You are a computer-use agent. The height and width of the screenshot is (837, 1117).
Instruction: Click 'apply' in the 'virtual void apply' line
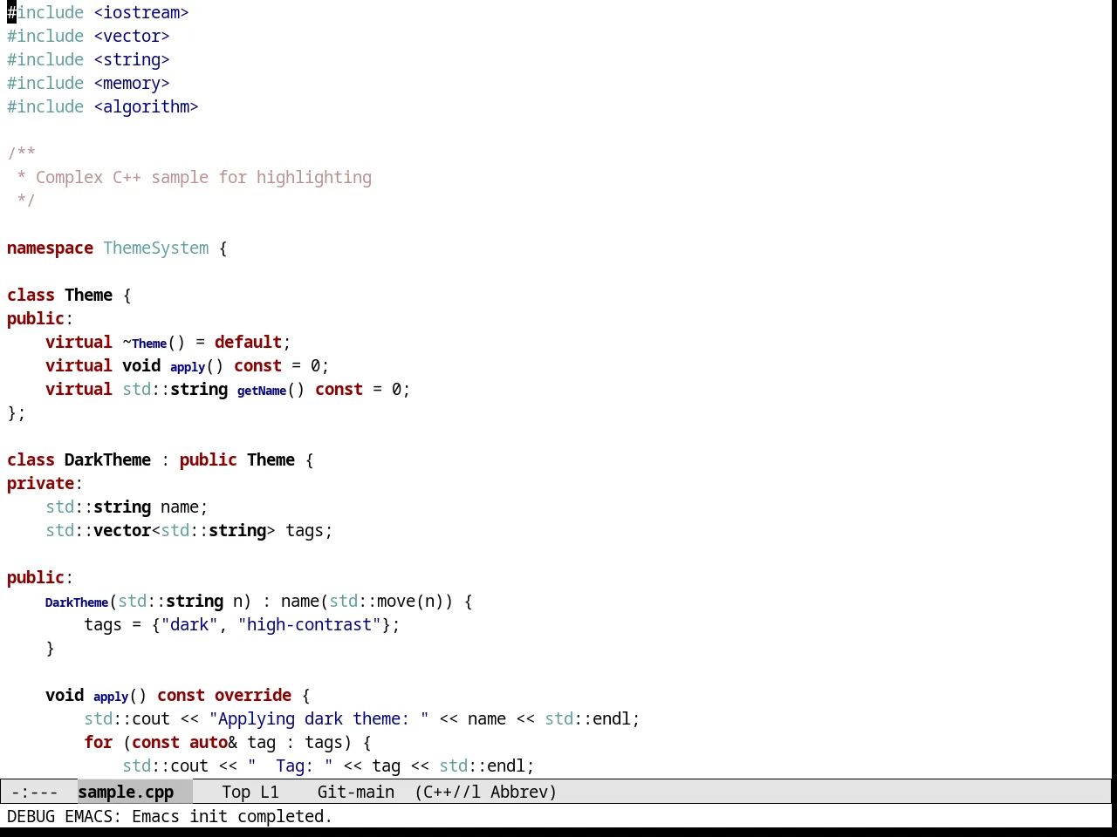pyautogui.click(x=188, y=366)
